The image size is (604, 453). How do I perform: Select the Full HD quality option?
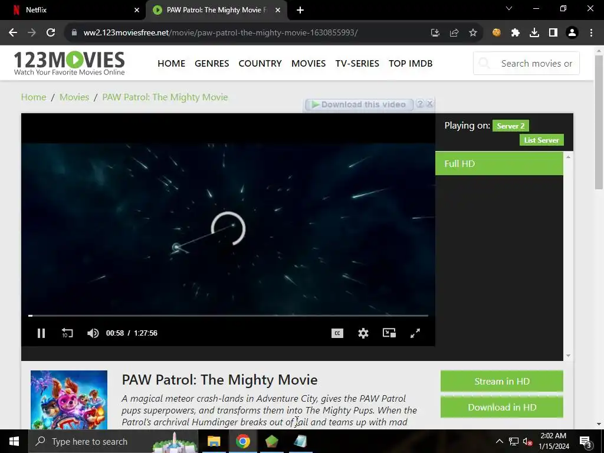click(499, 164)
